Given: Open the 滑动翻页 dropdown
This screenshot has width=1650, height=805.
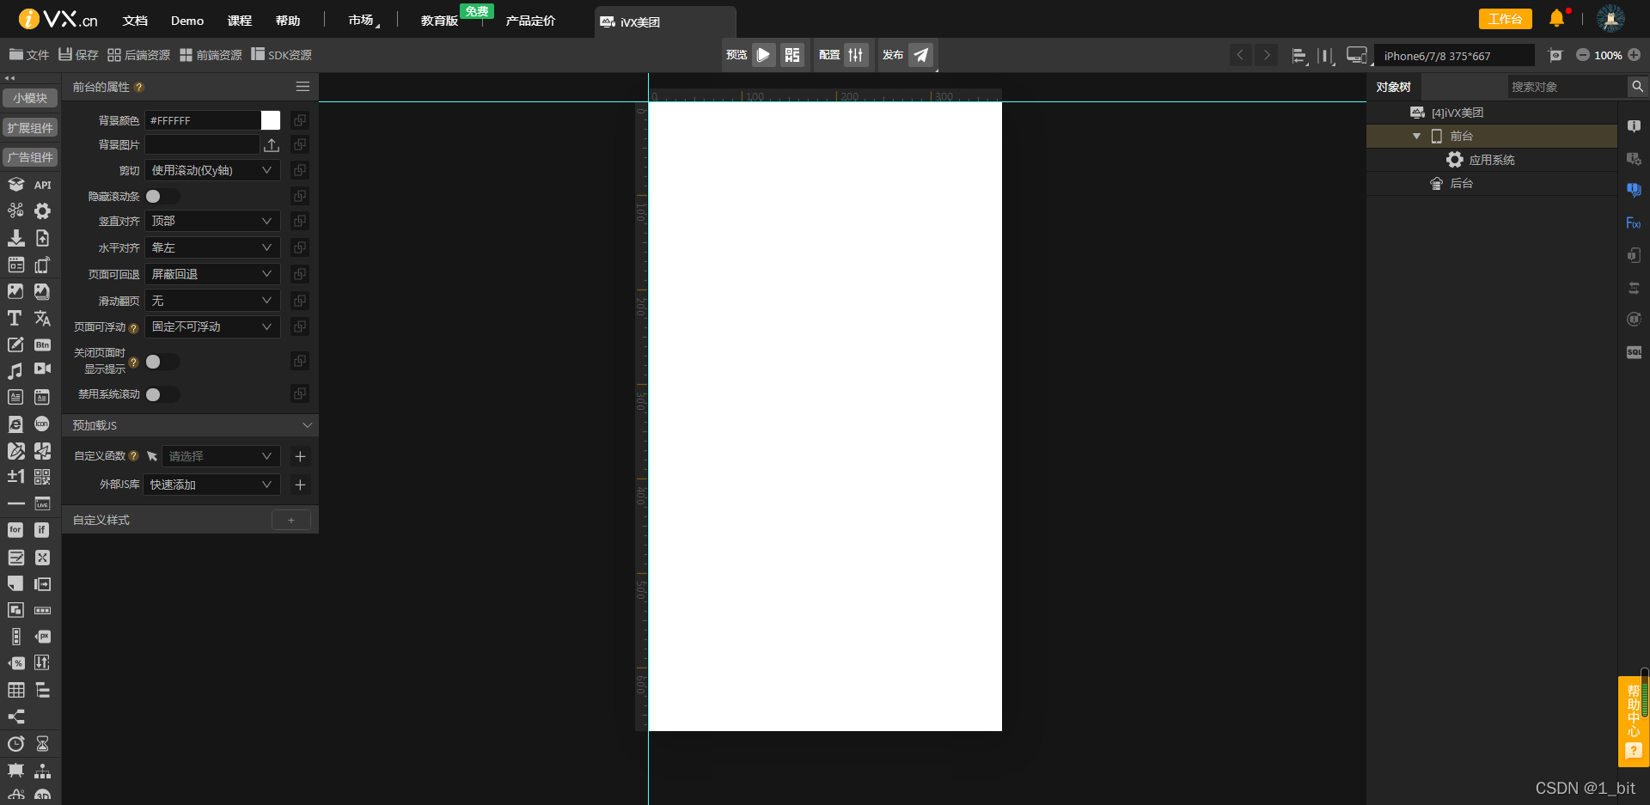Looking at the screenshot, I should coord(211,300).
